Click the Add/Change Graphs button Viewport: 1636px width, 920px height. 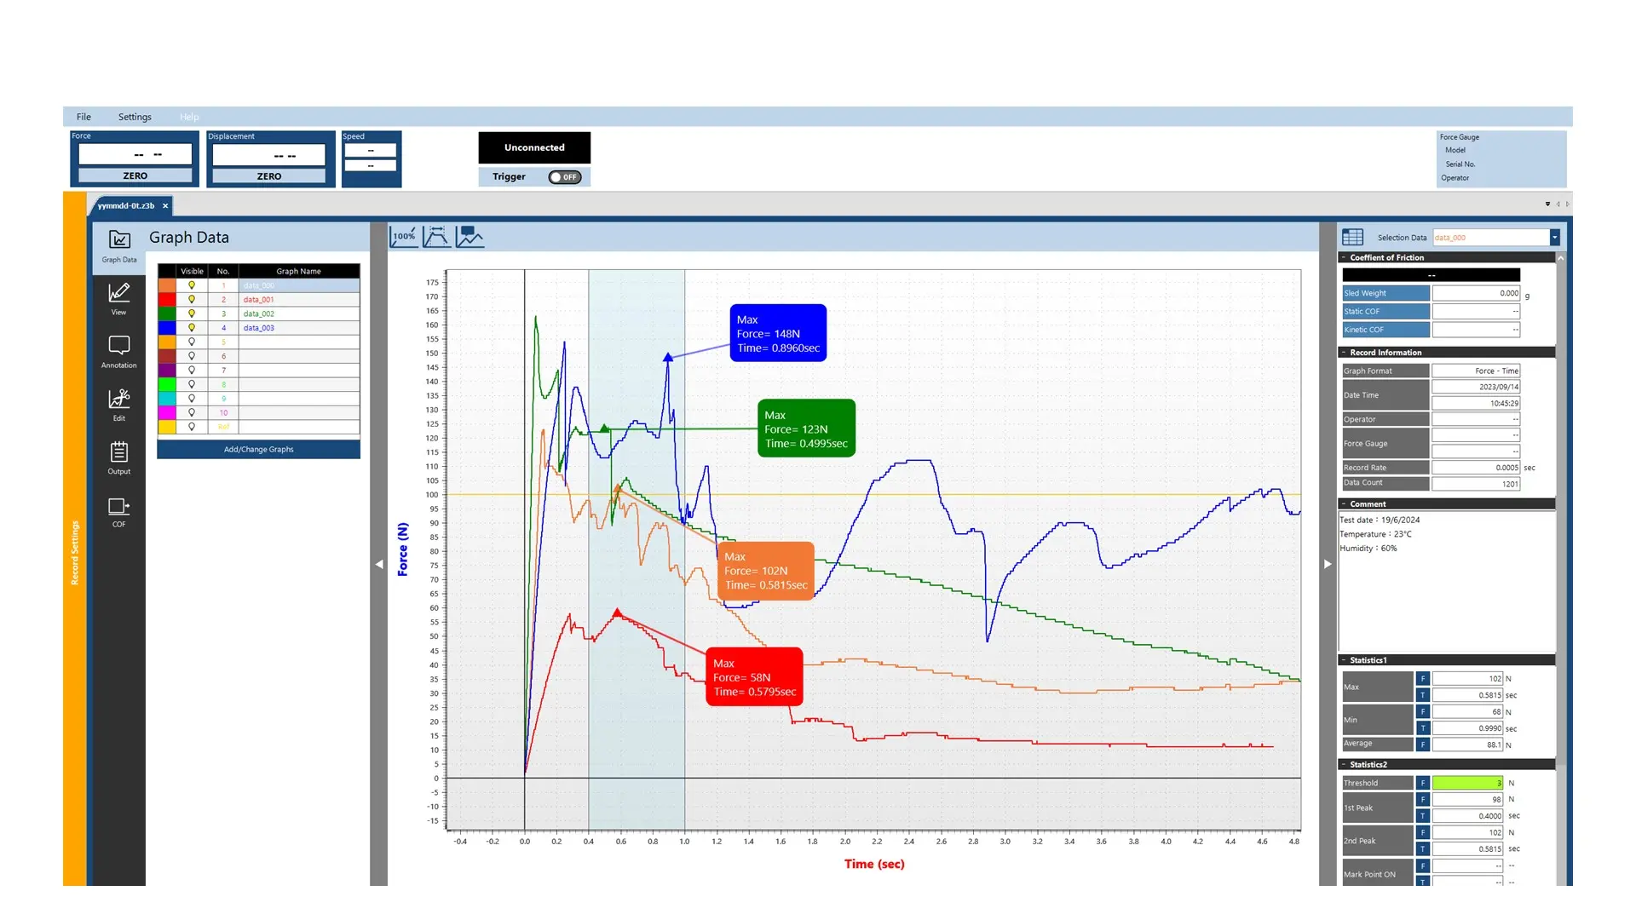258,449
